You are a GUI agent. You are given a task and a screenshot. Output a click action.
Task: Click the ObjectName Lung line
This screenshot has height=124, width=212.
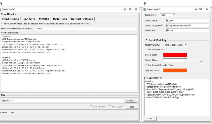(x=21, y=63)
